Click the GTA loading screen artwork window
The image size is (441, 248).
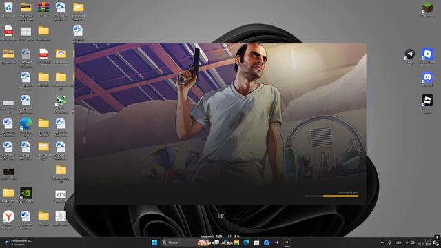(x=220, y=124)
